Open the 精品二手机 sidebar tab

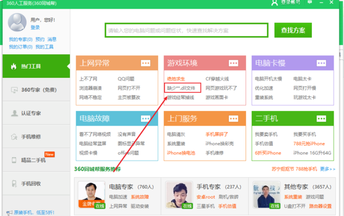coord(36,160)
